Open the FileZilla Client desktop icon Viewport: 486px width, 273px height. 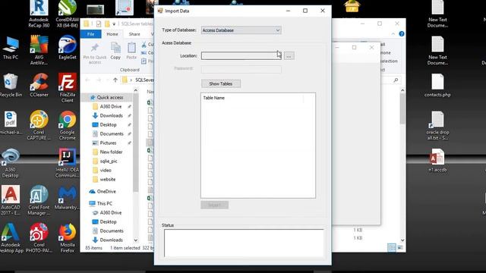(x=68, y=88)
